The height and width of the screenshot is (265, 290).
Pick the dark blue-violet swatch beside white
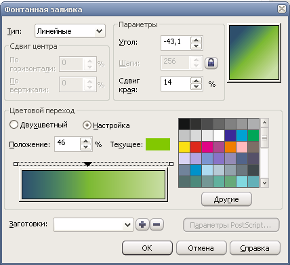tap(230, 136)
